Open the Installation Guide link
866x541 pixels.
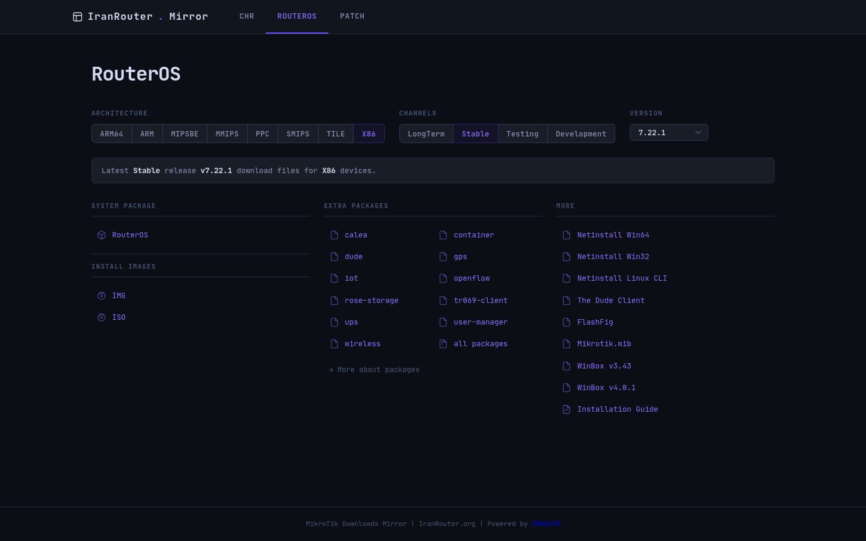coord(618,409)
